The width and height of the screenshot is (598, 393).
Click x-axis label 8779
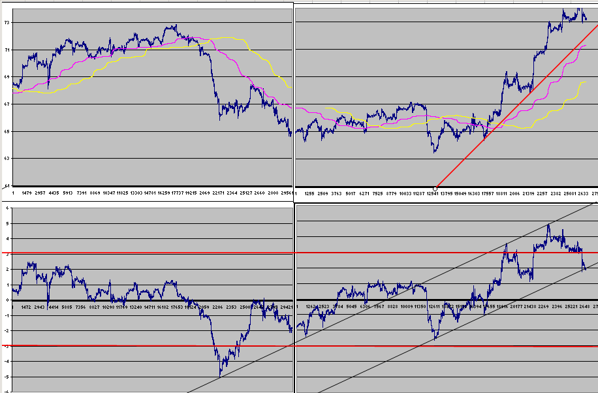[391, 194]
